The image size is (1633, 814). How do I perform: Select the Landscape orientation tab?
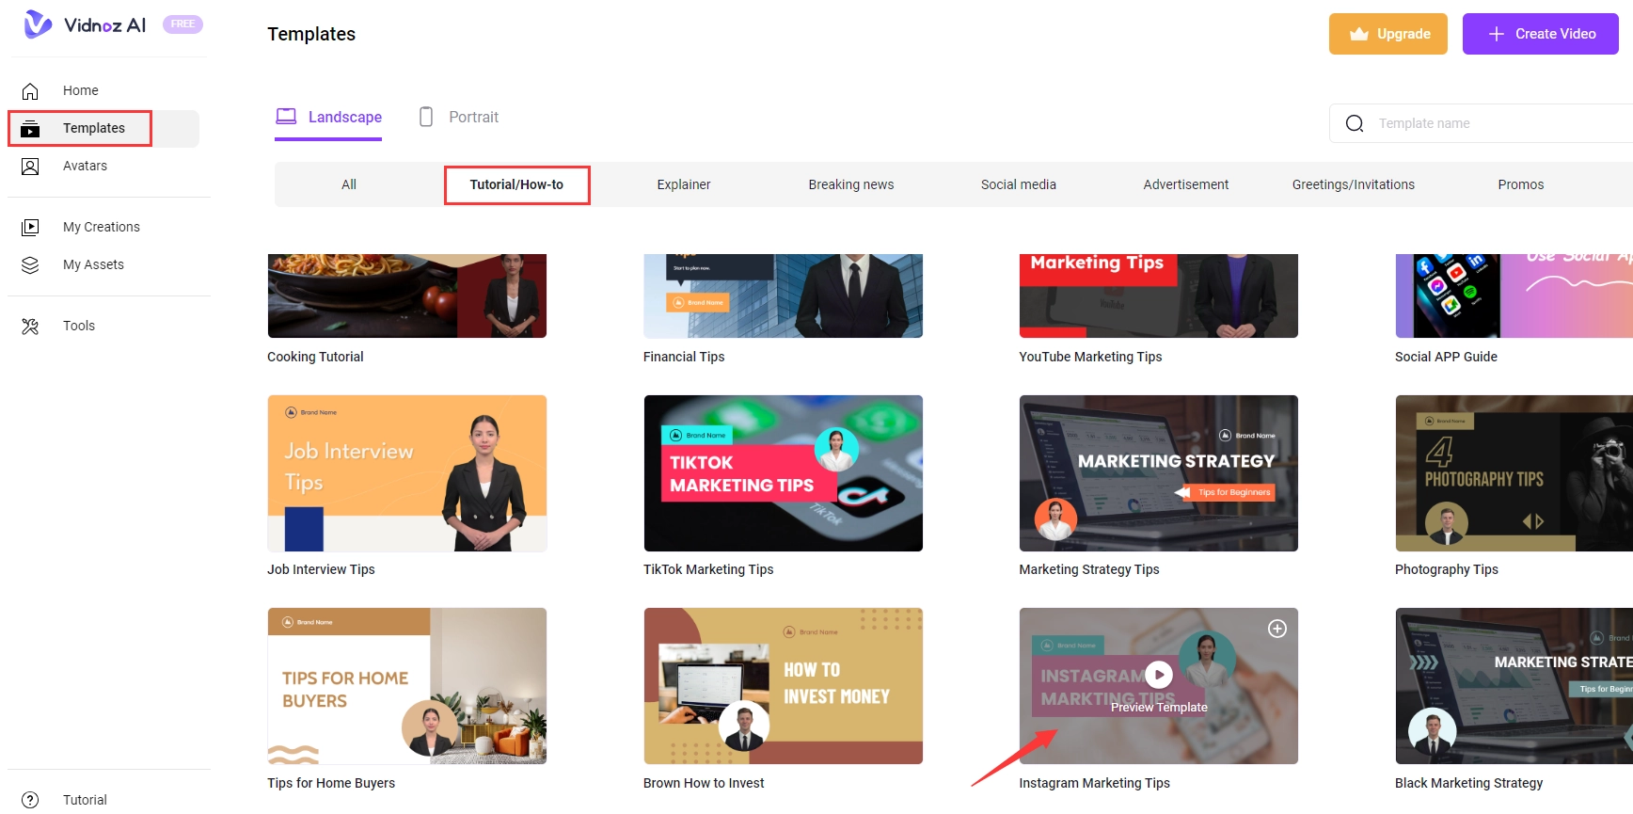pyautogui.click(x=328, y=118)
